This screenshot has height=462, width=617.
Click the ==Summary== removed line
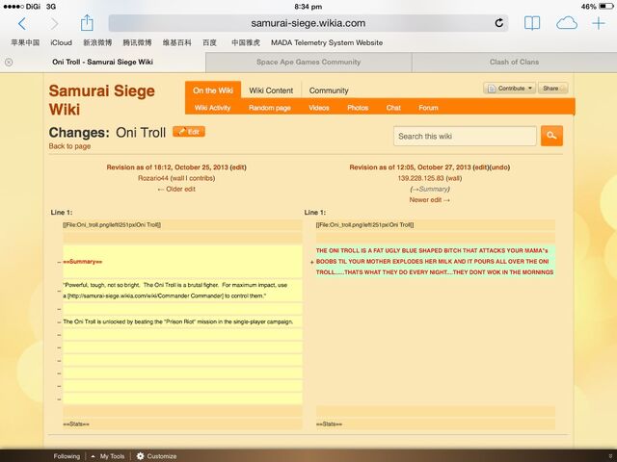182,262
